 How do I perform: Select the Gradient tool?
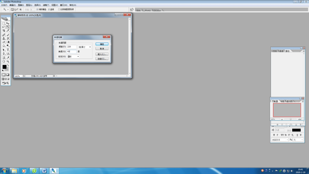[x=8, y=42]
